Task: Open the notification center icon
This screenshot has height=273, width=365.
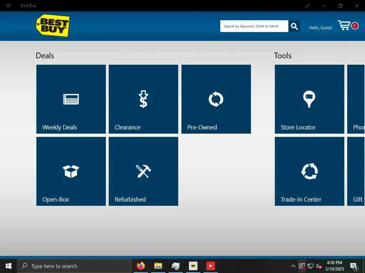Action: (x=354, y=267)
